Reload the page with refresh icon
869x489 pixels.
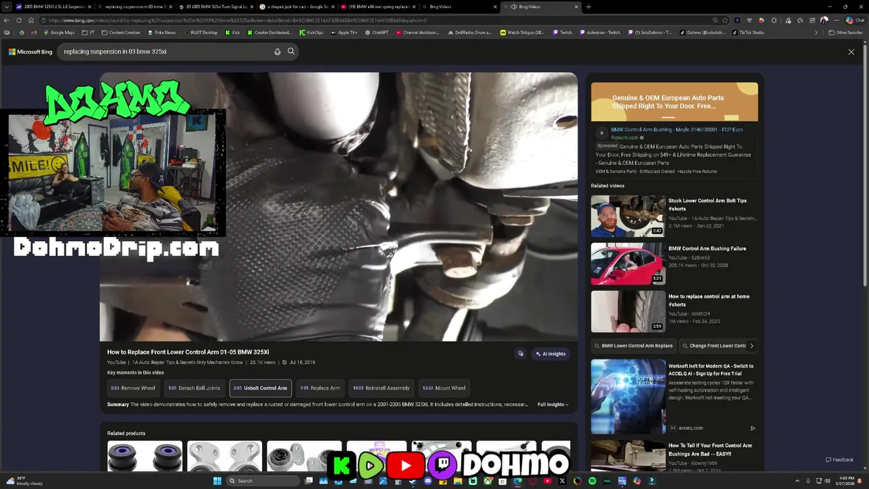click(20, 20)
